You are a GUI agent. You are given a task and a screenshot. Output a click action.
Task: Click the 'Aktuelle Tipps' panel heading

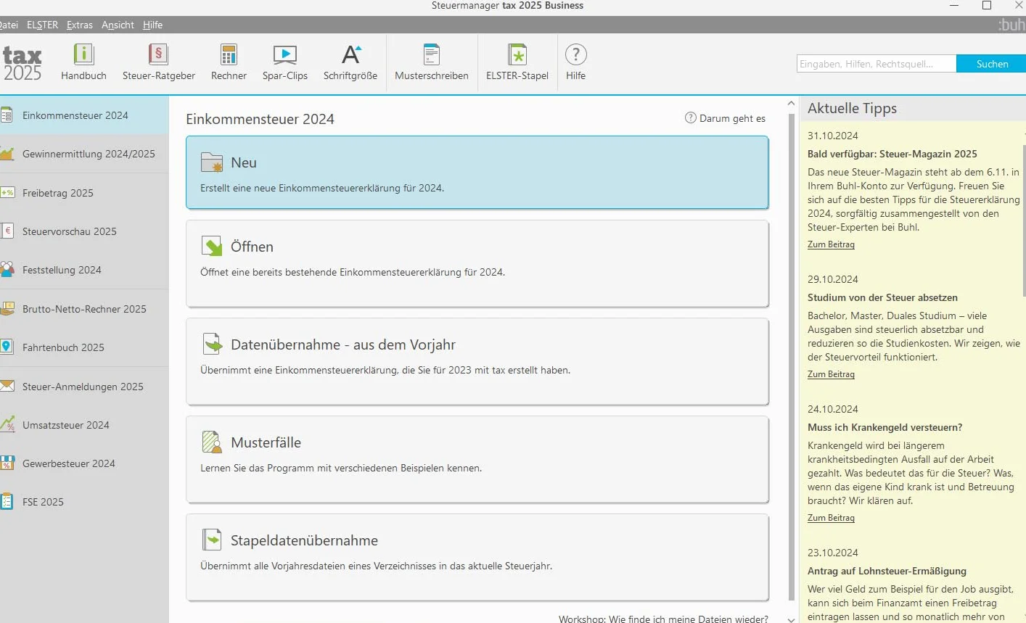coord(852,108)
